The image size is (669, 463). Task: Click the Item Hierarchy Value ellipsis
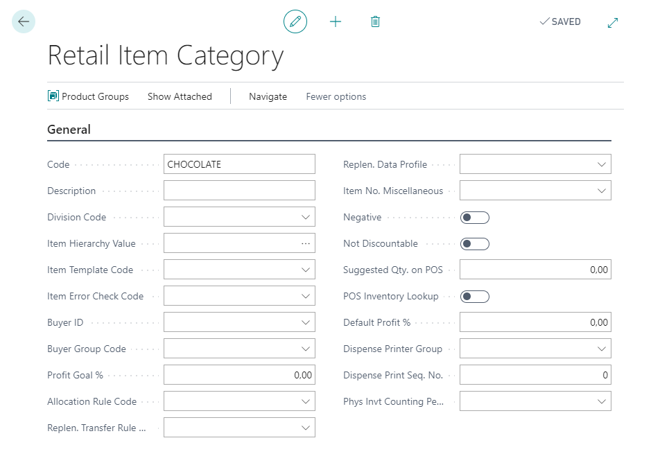pos(306,243)
